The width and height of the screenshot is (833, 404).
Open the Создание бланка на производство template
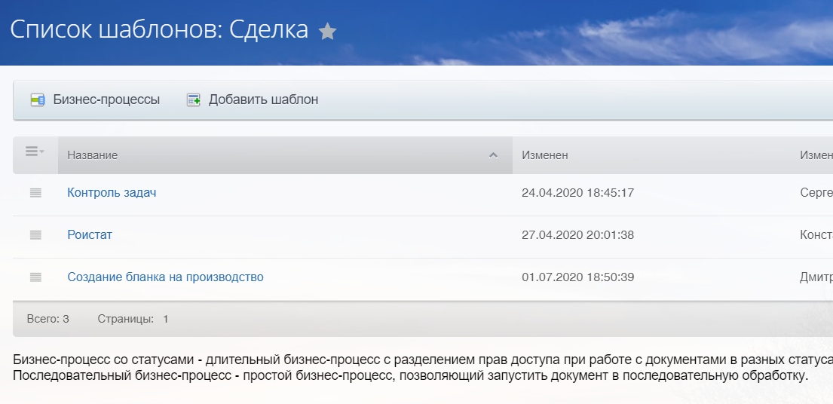coord(165,277)
